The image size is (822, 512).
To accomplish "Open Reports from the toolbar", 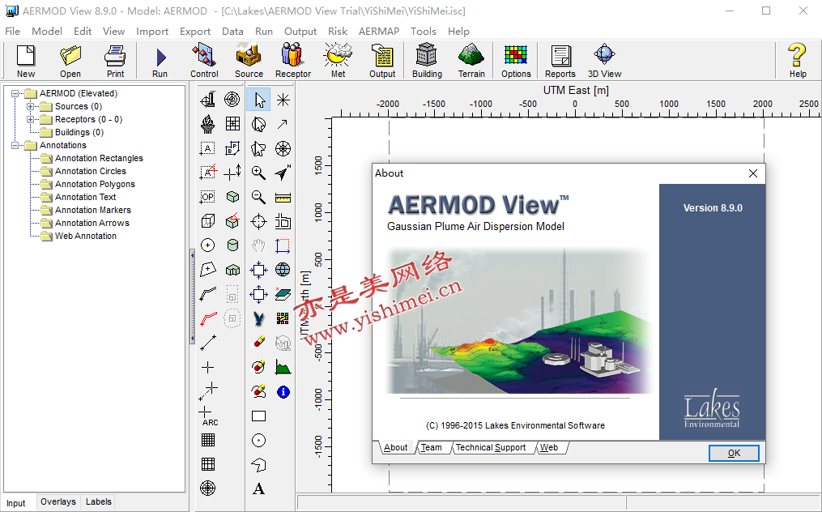I will point(560,61).
